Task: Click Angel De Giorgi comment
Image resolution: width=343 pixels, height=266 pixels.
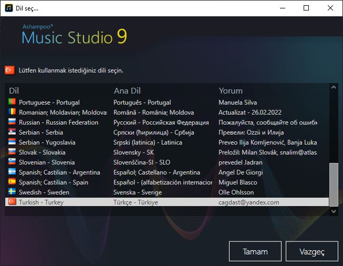Action: [241, 172]
